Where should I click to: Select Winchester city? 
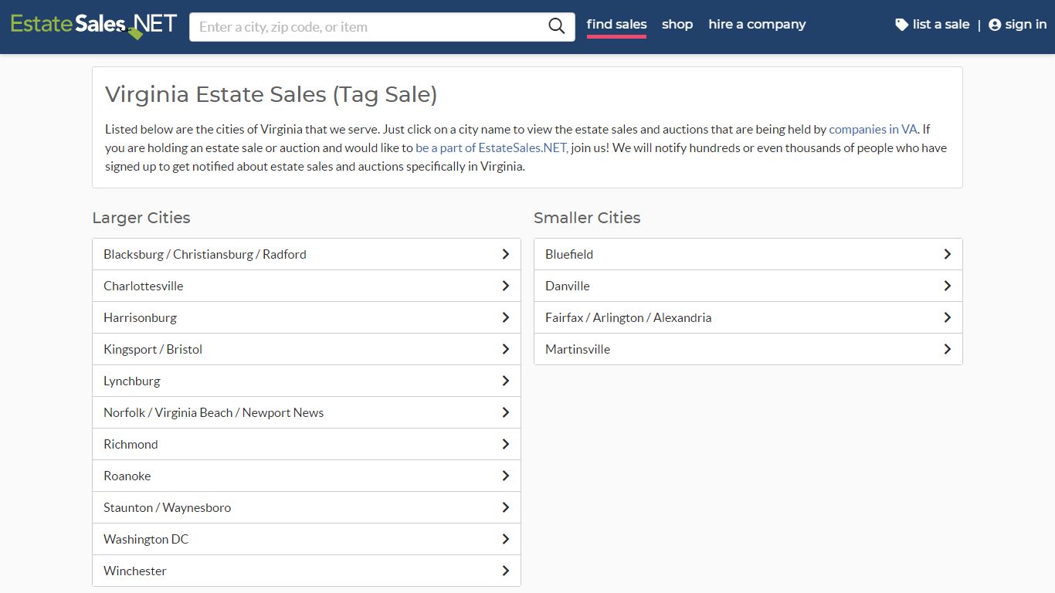[307, 571]
